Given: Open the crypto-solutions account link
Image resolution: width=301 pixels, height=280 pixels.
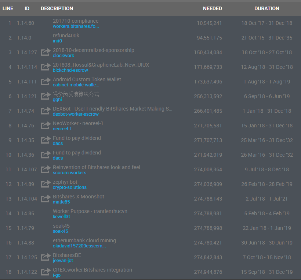Looking at the screenshot, I should pos(70,187).
